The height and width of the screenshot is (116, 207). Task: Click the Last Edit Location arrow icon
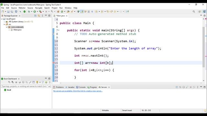point(108,12)
